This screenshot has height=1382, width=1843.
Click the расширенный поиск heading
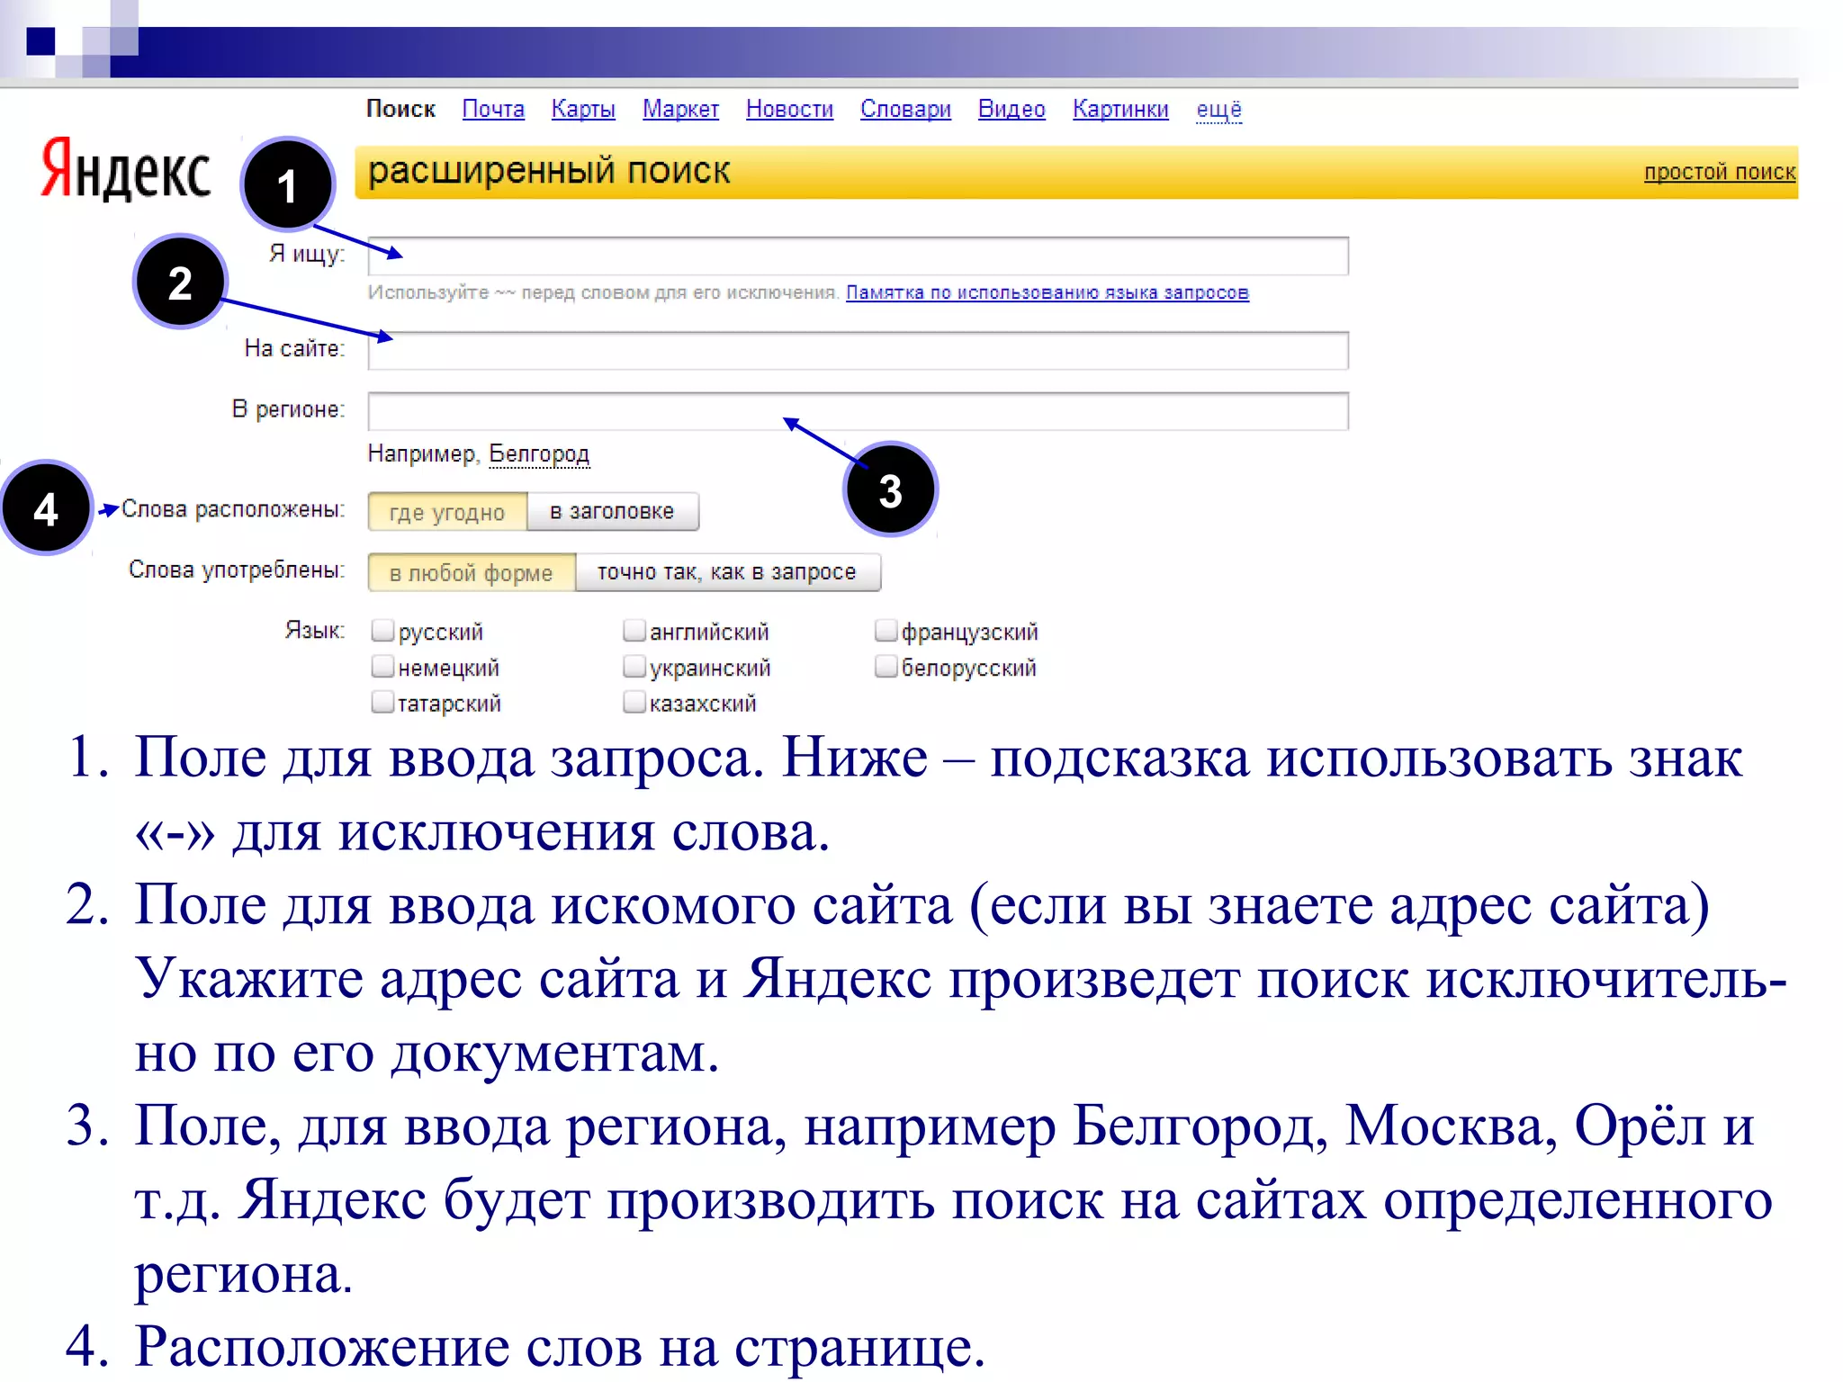click(549, 171)
